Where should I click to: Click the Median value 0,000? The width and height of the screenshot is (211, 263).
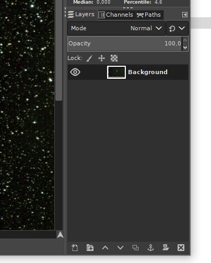pos(103,2)
